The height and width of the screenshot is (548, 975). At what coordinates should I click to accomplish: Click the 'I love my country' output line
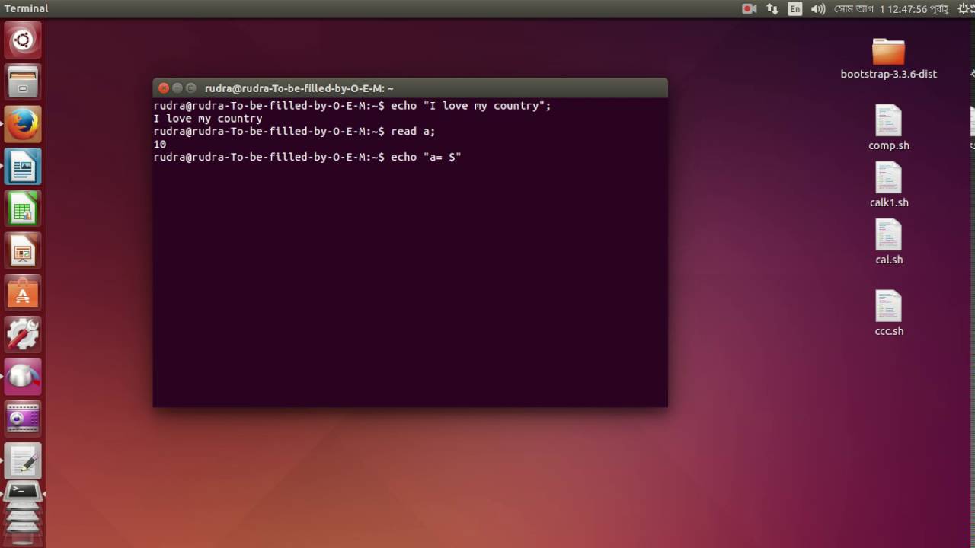pyautogui.click(x=208, y=119)
